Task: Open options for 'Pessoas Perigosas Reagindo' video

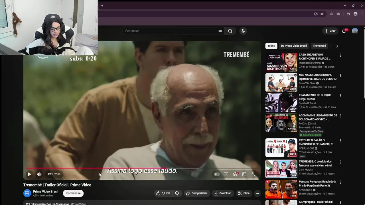Action: click(340, 182)
